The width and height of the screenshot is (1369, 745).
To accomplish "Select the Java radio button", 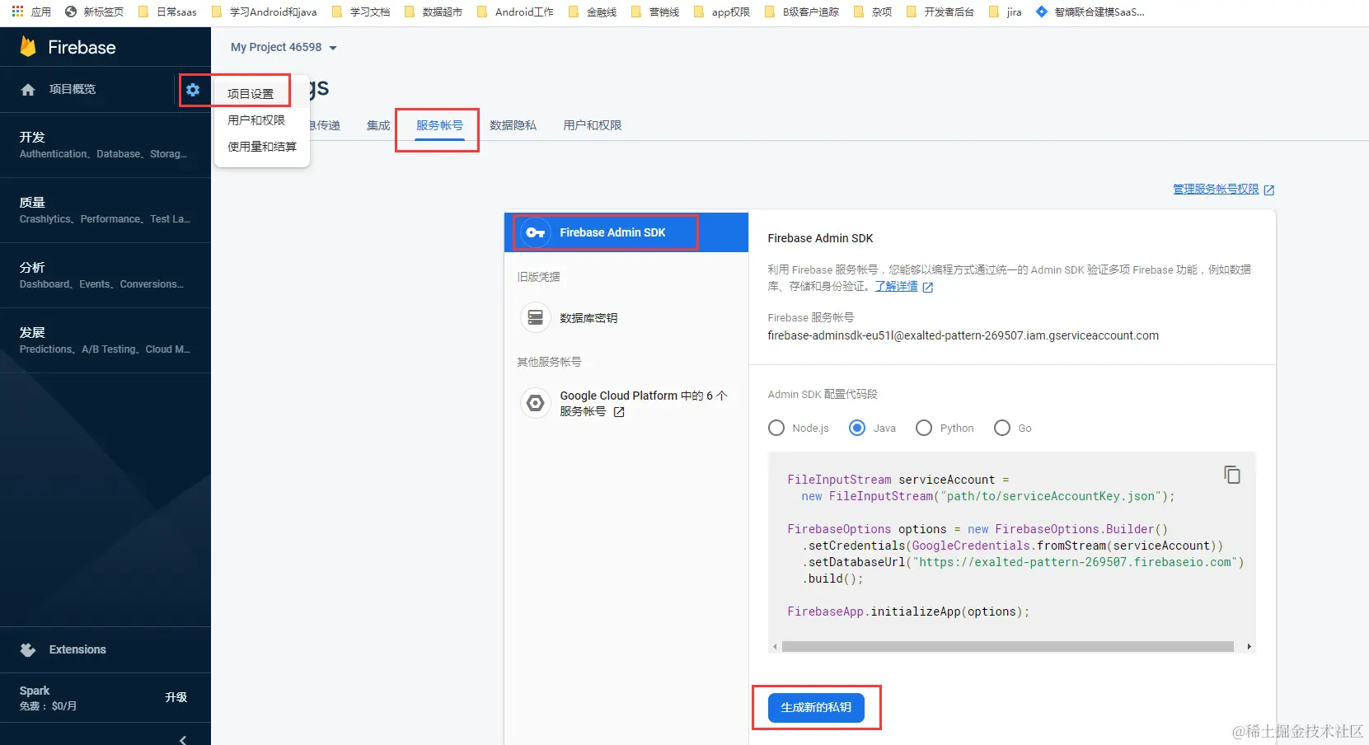I will point(857,428).
